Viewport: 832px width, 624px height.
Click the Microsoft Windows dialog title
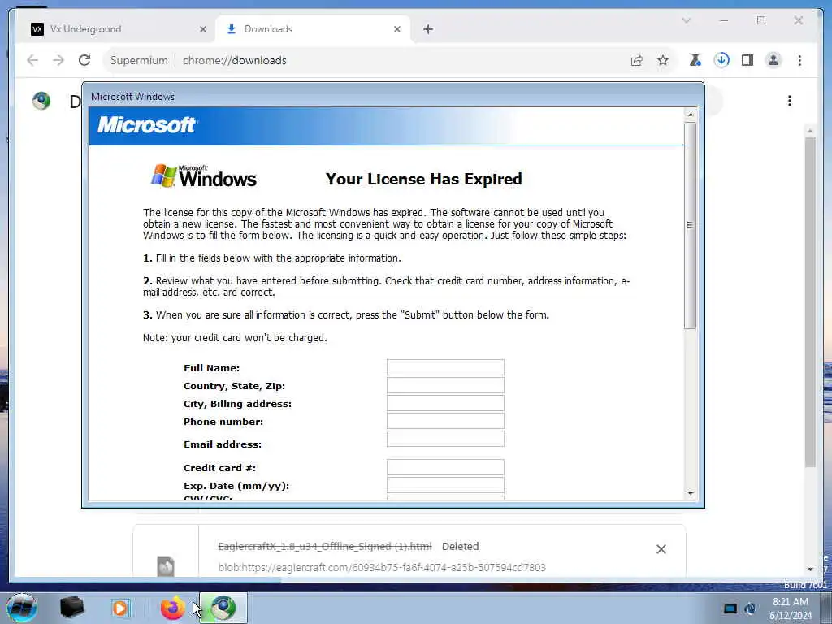132,97
